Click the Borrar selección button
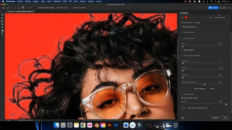 200,89
